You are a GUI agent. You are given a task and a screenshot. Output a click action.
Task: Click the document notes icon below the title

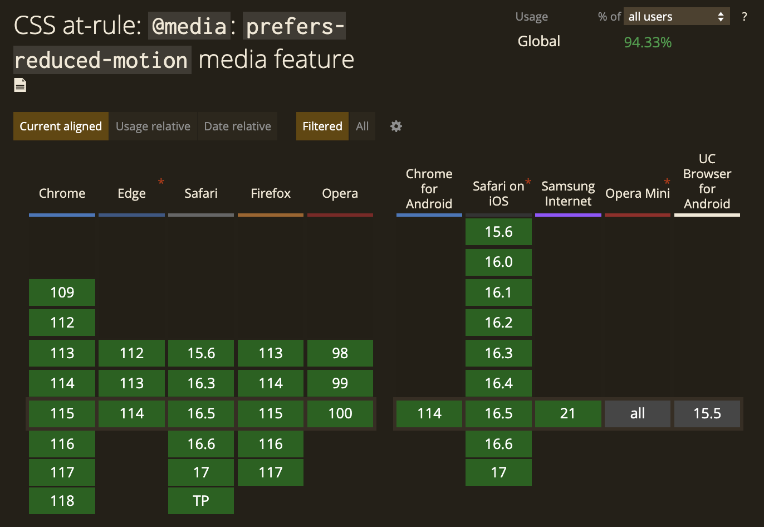(19, 85)
